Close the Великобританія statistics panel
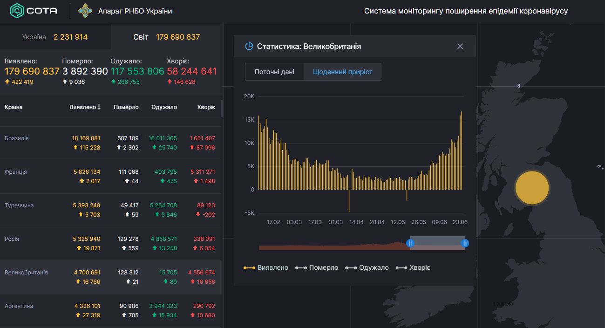 coord(460,46)
